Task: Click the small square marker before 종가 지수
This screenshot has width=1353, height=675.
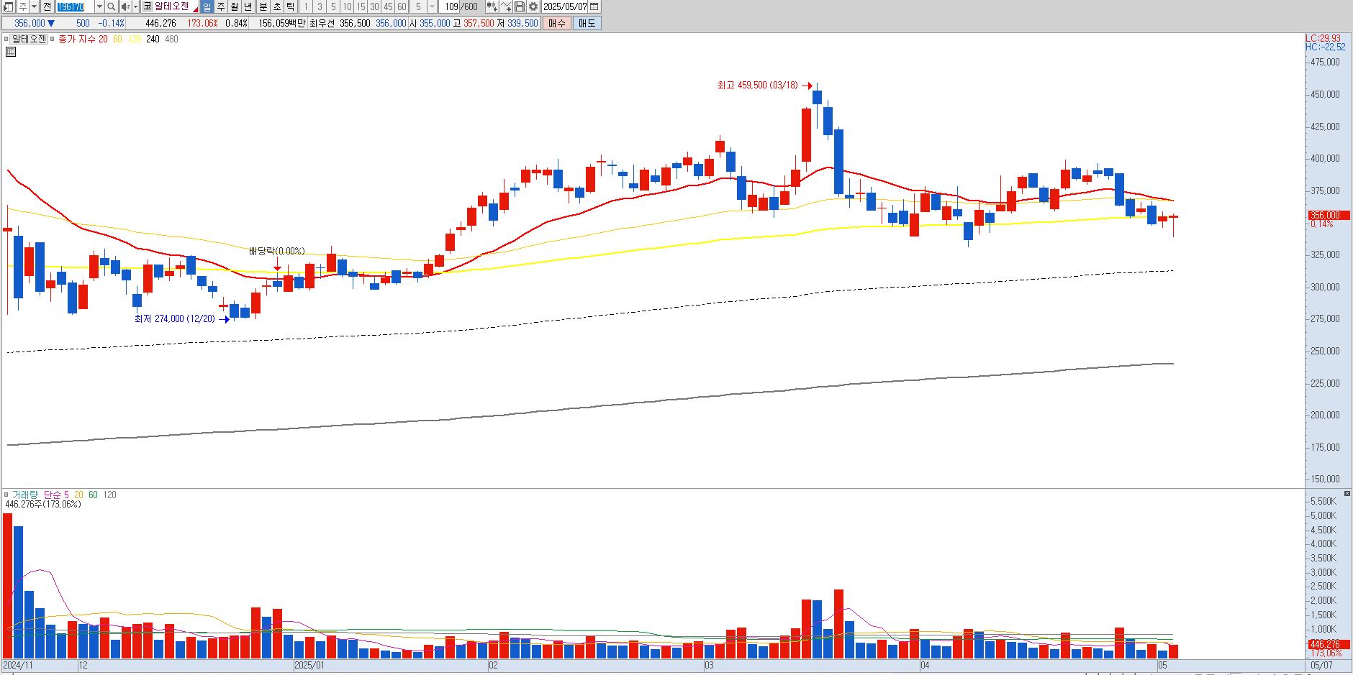Action: click(x=53, y=40)
